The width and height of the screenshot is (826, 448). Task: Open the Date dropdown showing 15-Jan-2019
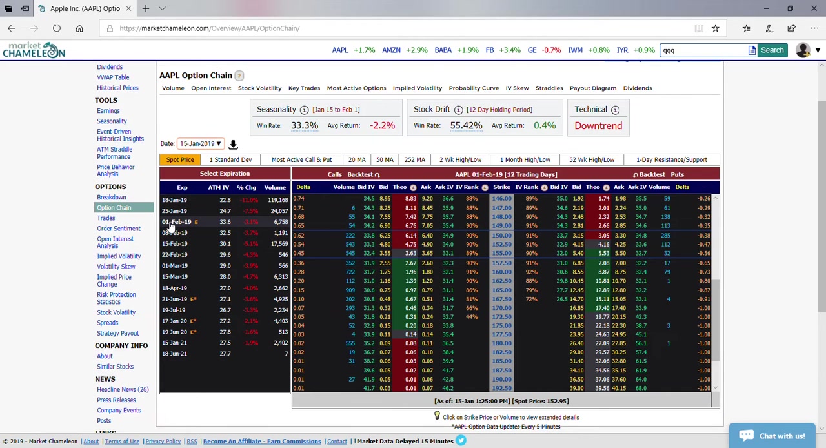200,144
